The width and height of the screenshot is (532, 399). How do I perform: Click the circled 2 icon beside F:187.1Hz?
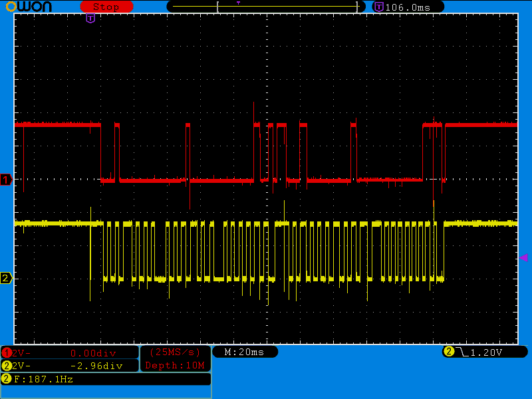click(7, 379)
